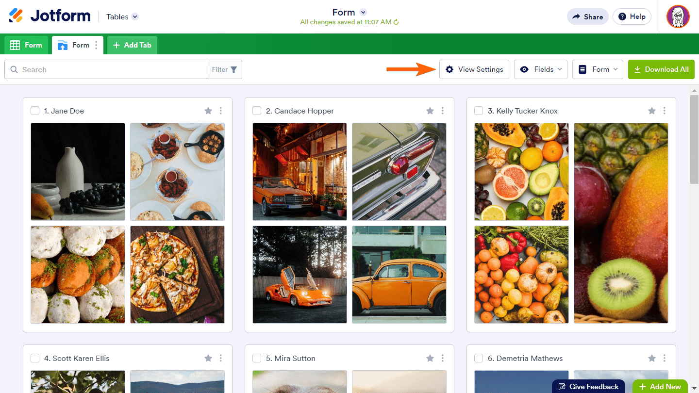Open the three-dot menu on Candace Hopper's card

[442, 111]
